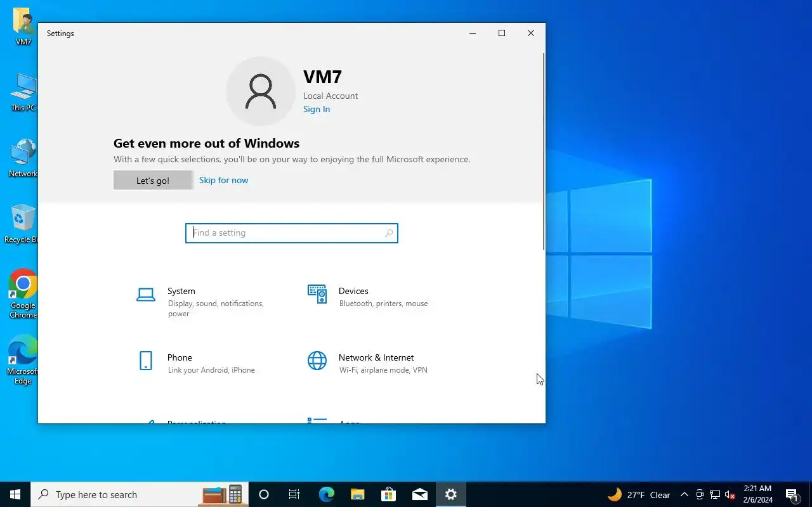Close the Settings window

[x=531, y=33]
